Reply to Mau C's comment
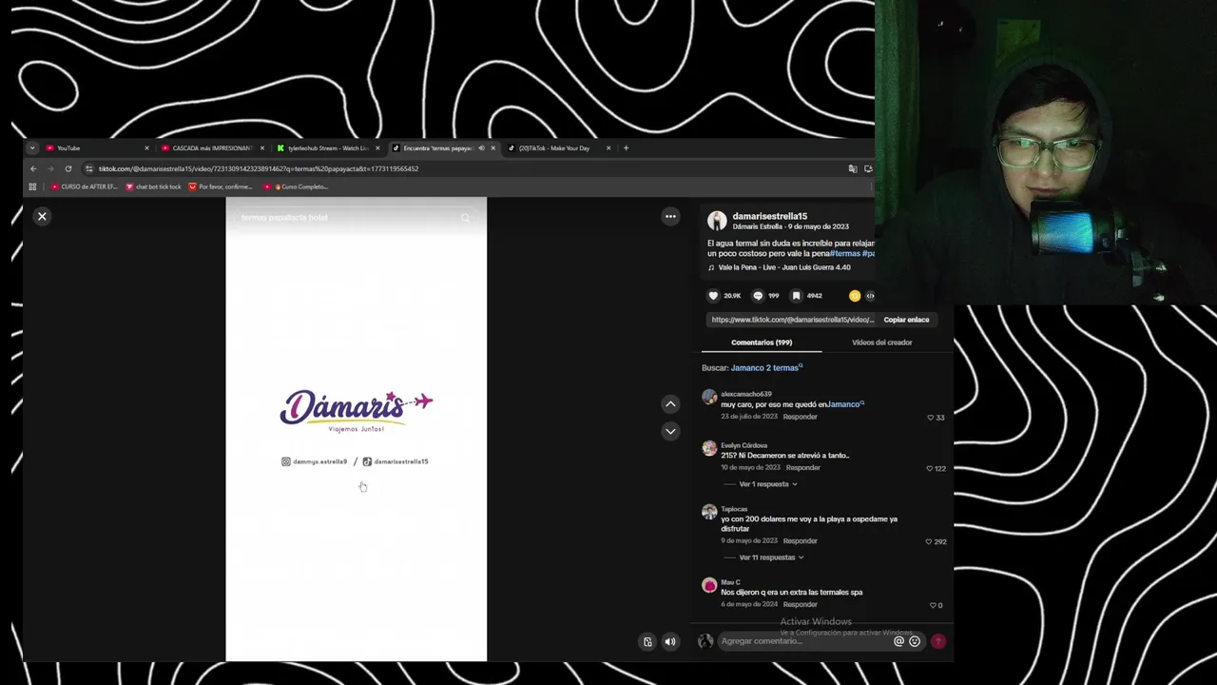The image size is (1217, 685). [801, 604]
